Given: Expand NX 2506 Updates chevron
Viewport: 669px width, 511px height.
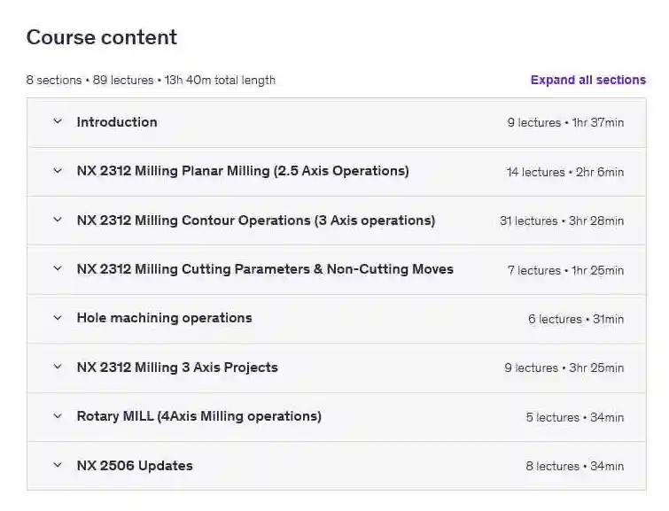Looking at the screenshot, I should (58, 466).
